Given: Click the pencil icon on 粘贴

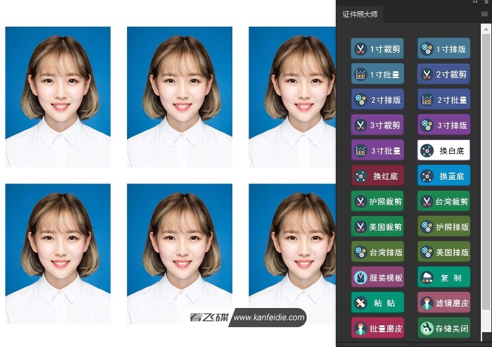Looking at the screenshot, I should coord(361,303).
